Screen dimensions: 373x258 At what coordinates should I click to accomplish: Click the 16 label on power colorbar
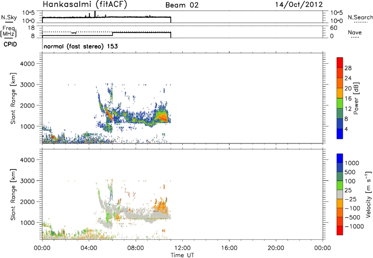point(348,99)
